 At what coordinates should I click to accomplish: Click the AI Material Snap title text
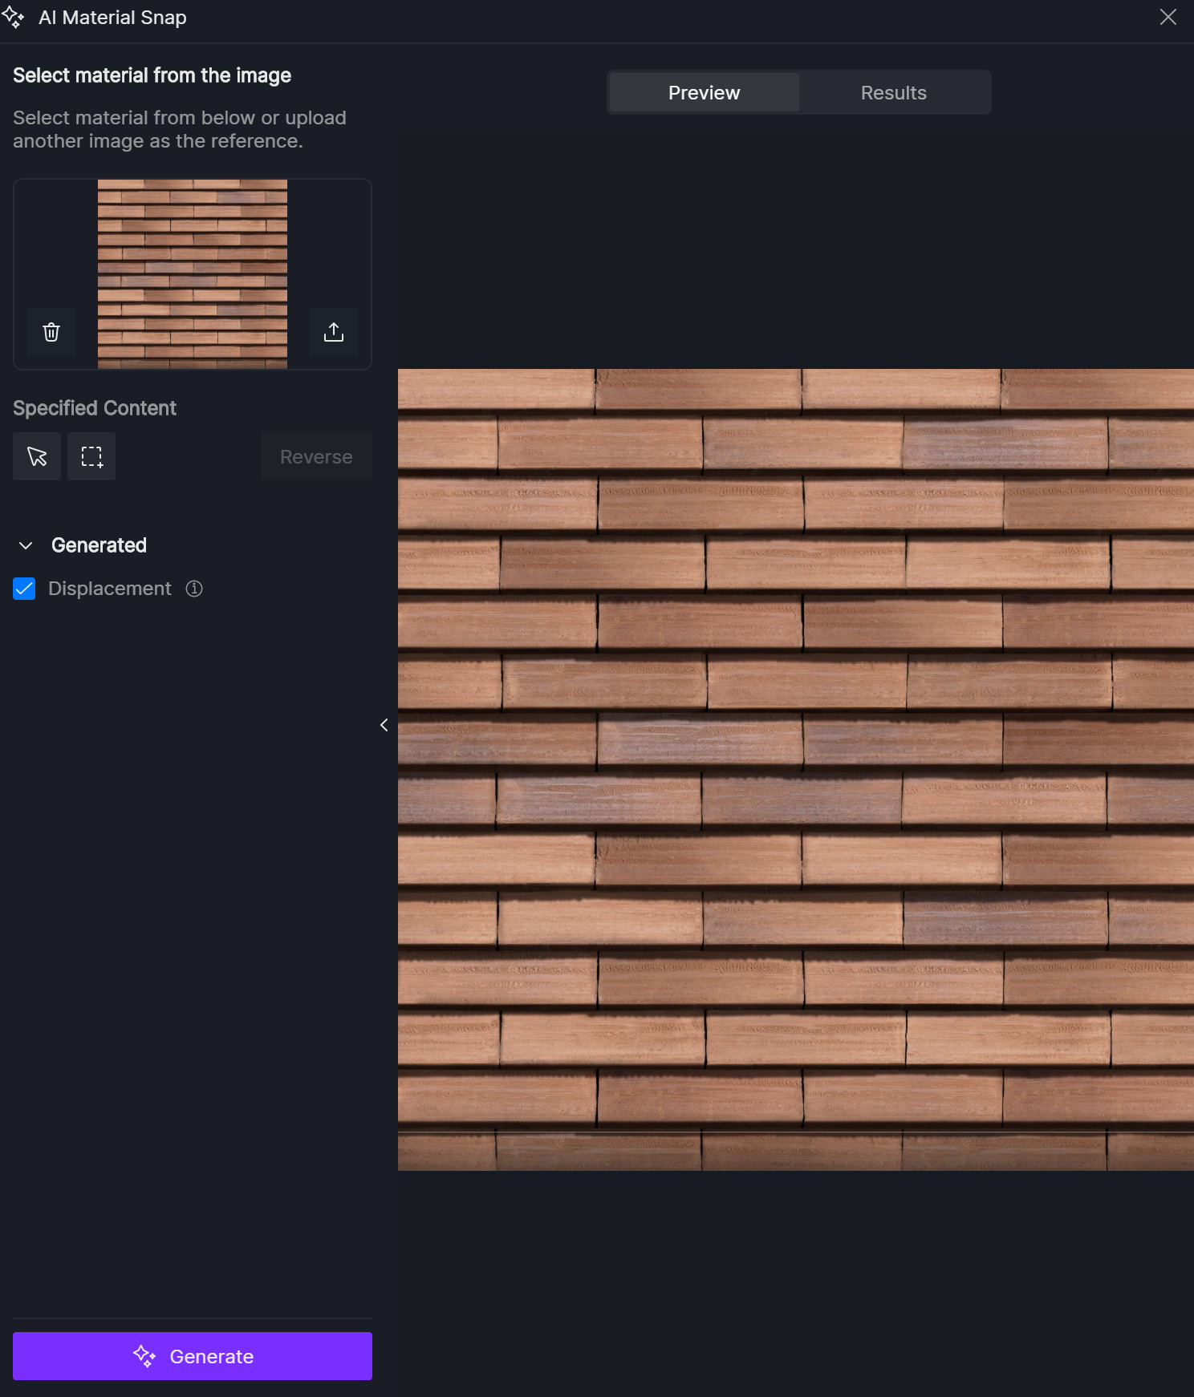coord(112,18)
